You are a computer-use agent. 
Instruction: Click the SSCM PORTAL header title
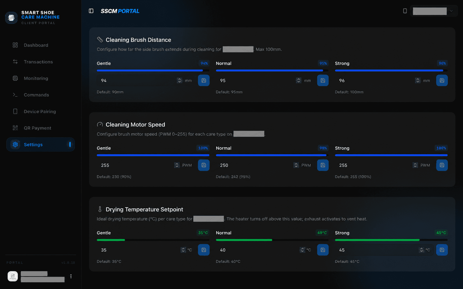120,11
